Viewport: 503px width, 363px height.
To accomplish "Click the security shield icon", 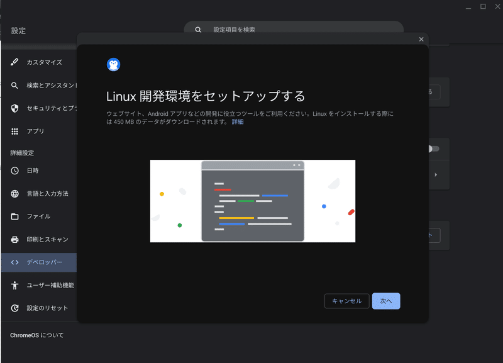I will tap(14, 108).
